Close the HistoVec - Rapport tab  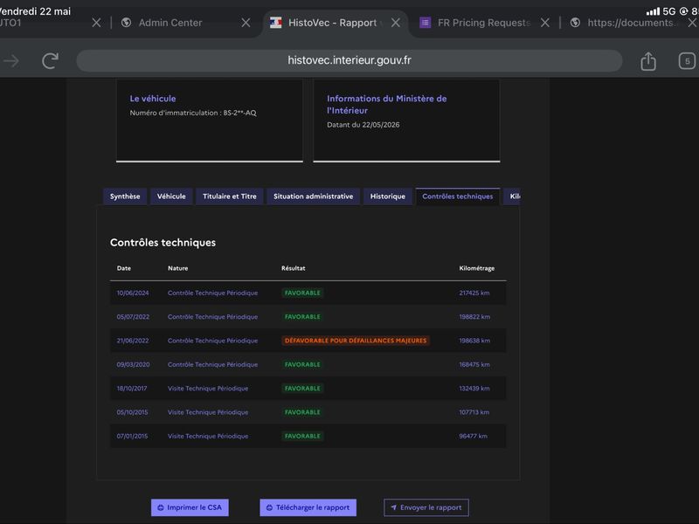coord(396,23)
